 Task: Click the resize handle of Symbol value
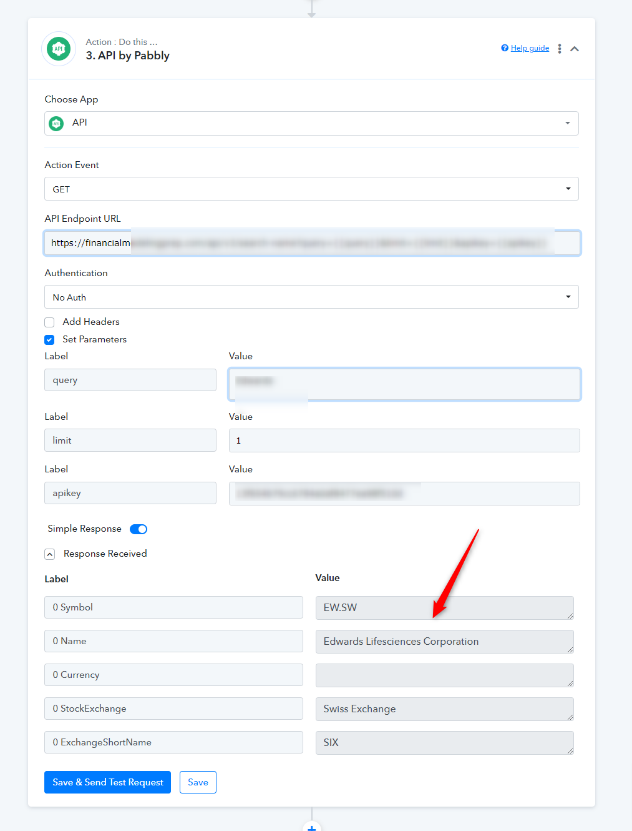point(570,616)
